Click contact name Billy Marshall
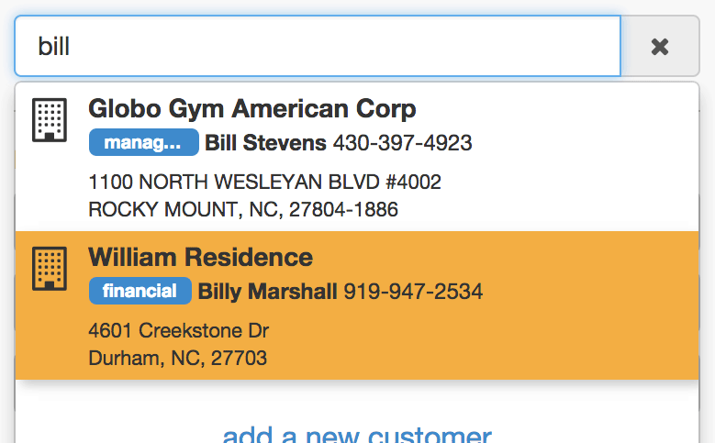Screen dimensions: 715x443 267,292
